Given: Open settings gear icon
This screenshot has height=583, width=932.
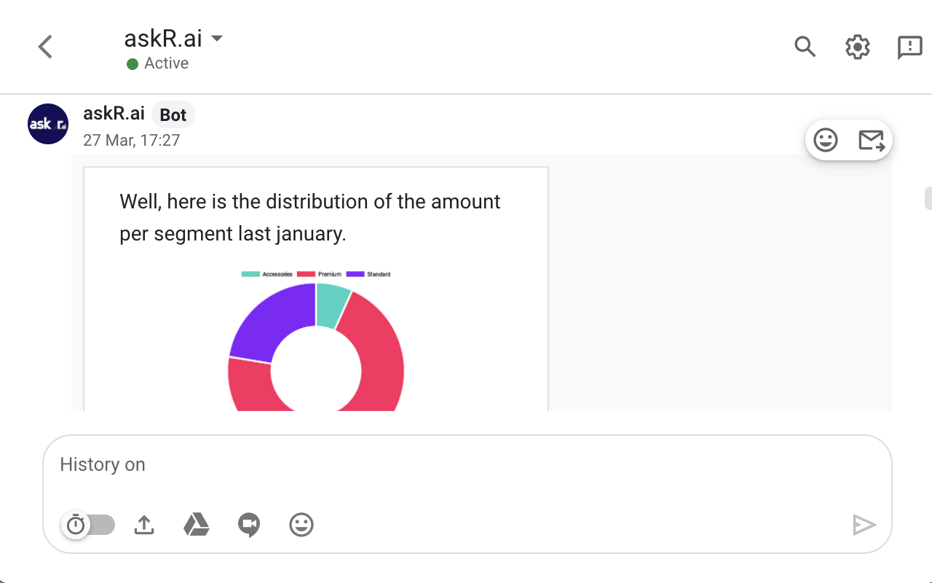Looking at the screenshot, I should (858, 47).
